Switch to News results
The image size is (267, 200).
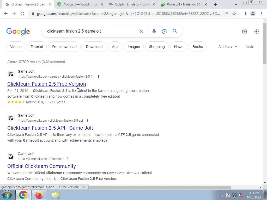point(179,47)
